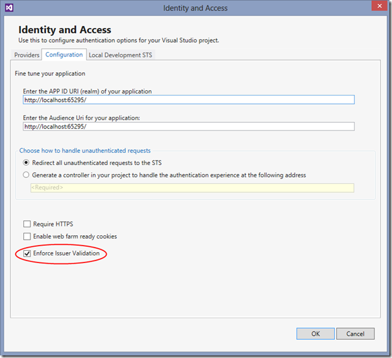Select the Configuration tab
The height and width of the screenshot is (358, 392).
(64, 55)
